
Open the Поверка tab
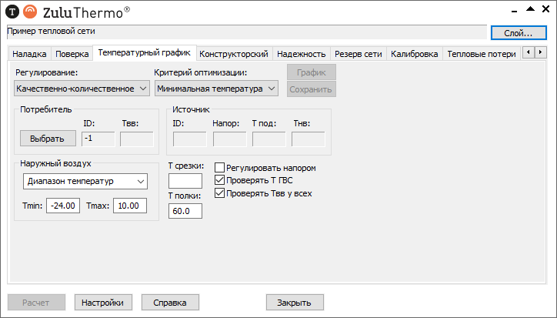72,54
